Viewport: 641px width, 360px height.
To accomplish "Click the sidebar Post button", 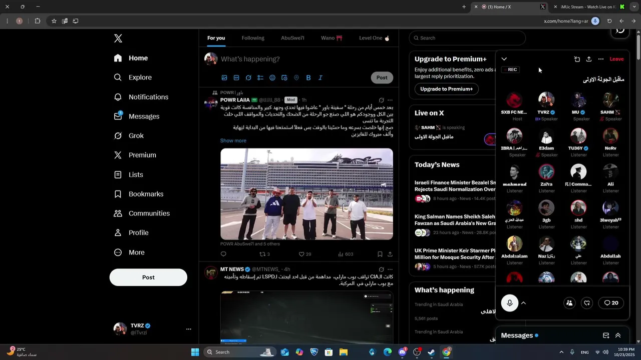I will click(x=148, y=277).
